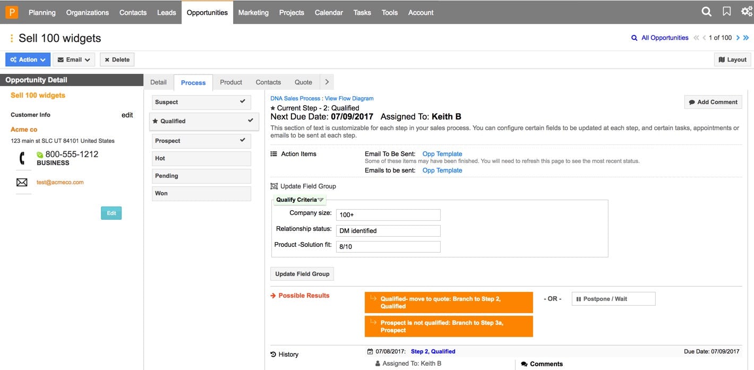The width and height of the screenshot is (754, 370).
Task: Click the Company size input field
Action: point(388,214)
